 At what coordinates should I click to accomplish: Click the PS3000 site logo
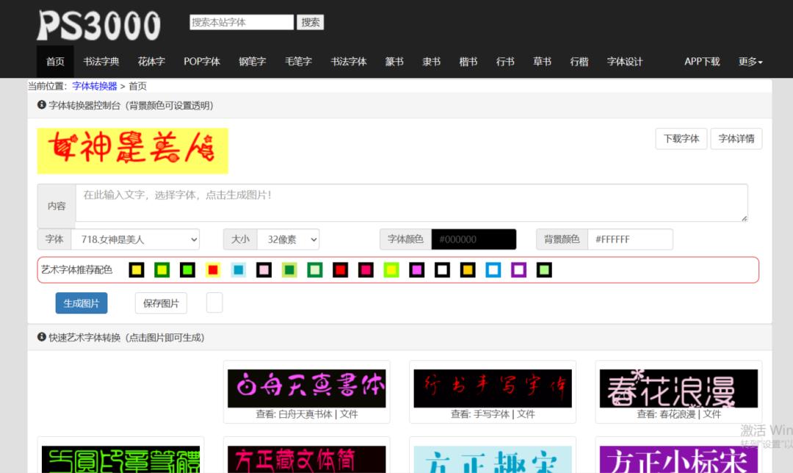(x=98, y=25)
